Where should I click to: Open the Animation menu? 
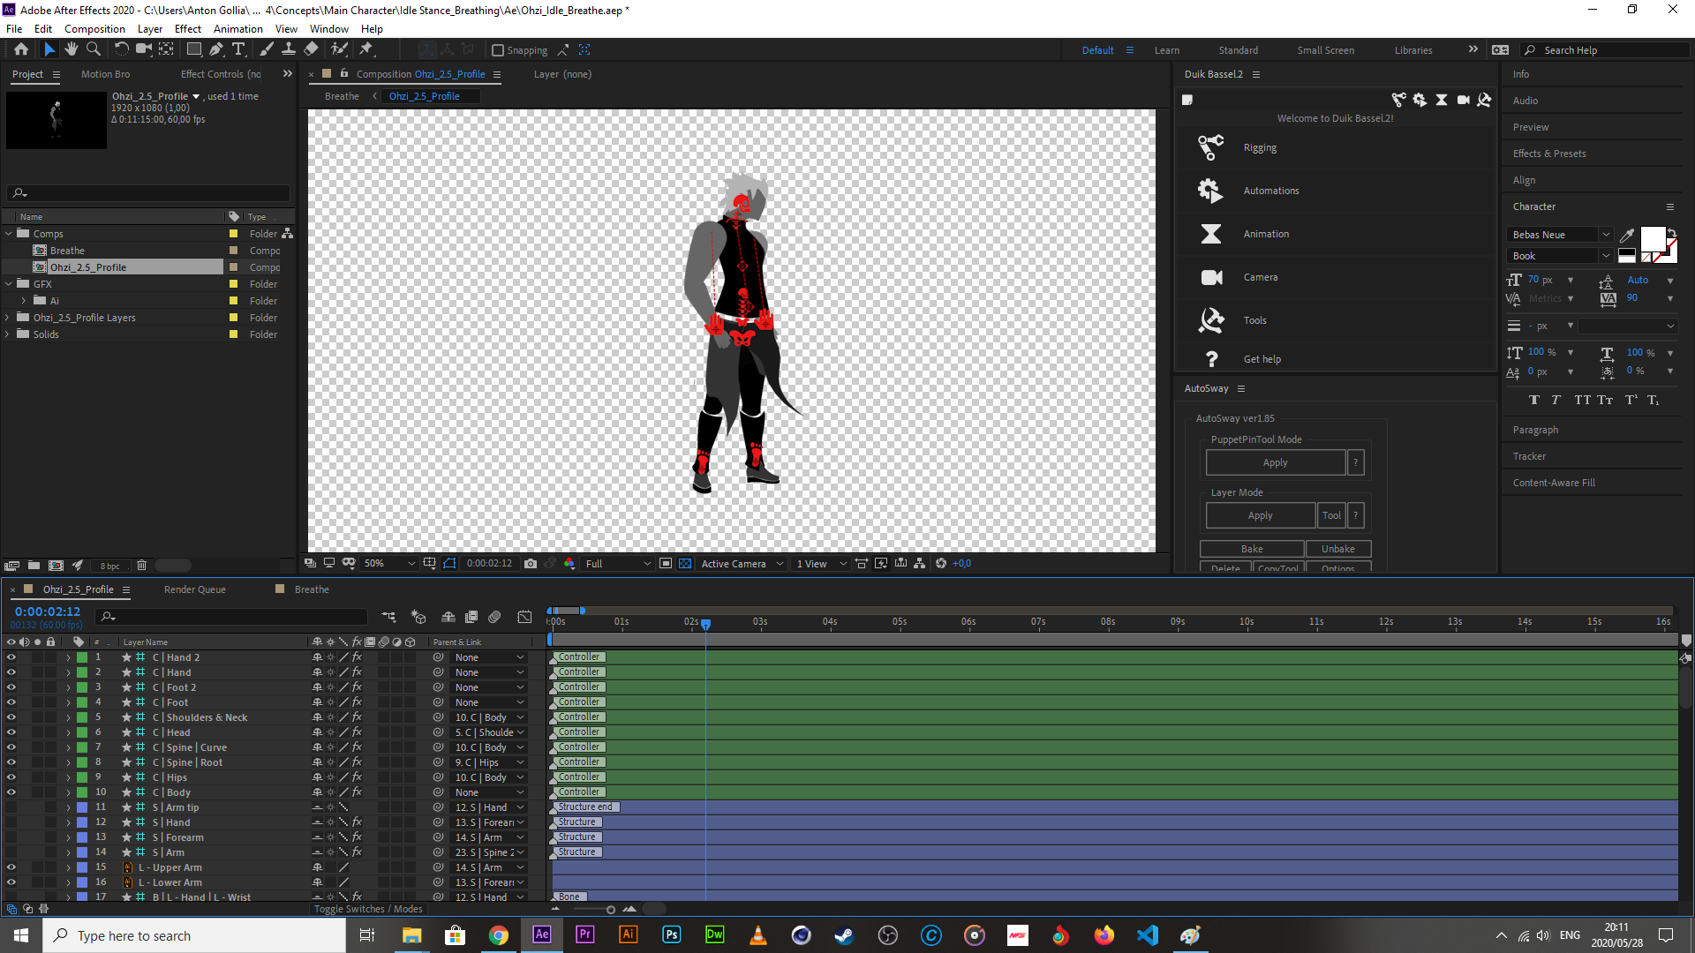pos(237,29)
